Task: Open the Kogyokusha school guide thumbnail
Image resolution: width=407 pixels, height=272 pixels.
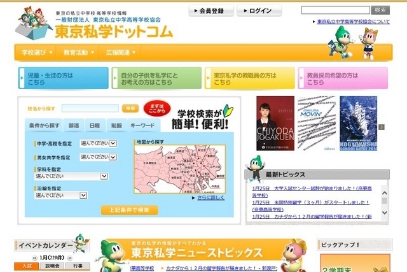Action: [359, 123]
